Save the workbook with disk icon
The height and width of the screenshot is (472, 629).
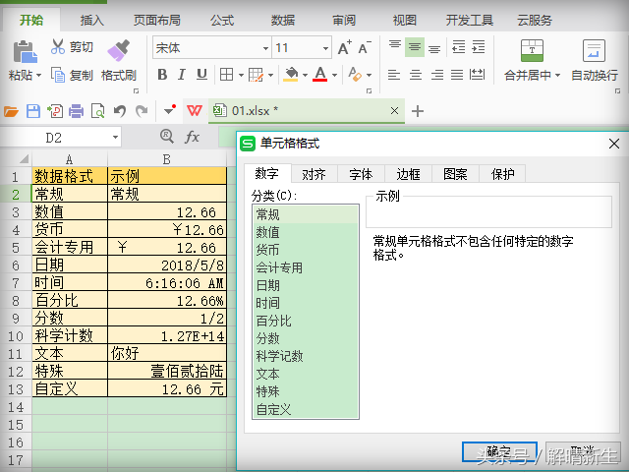(x=33, y=111)
